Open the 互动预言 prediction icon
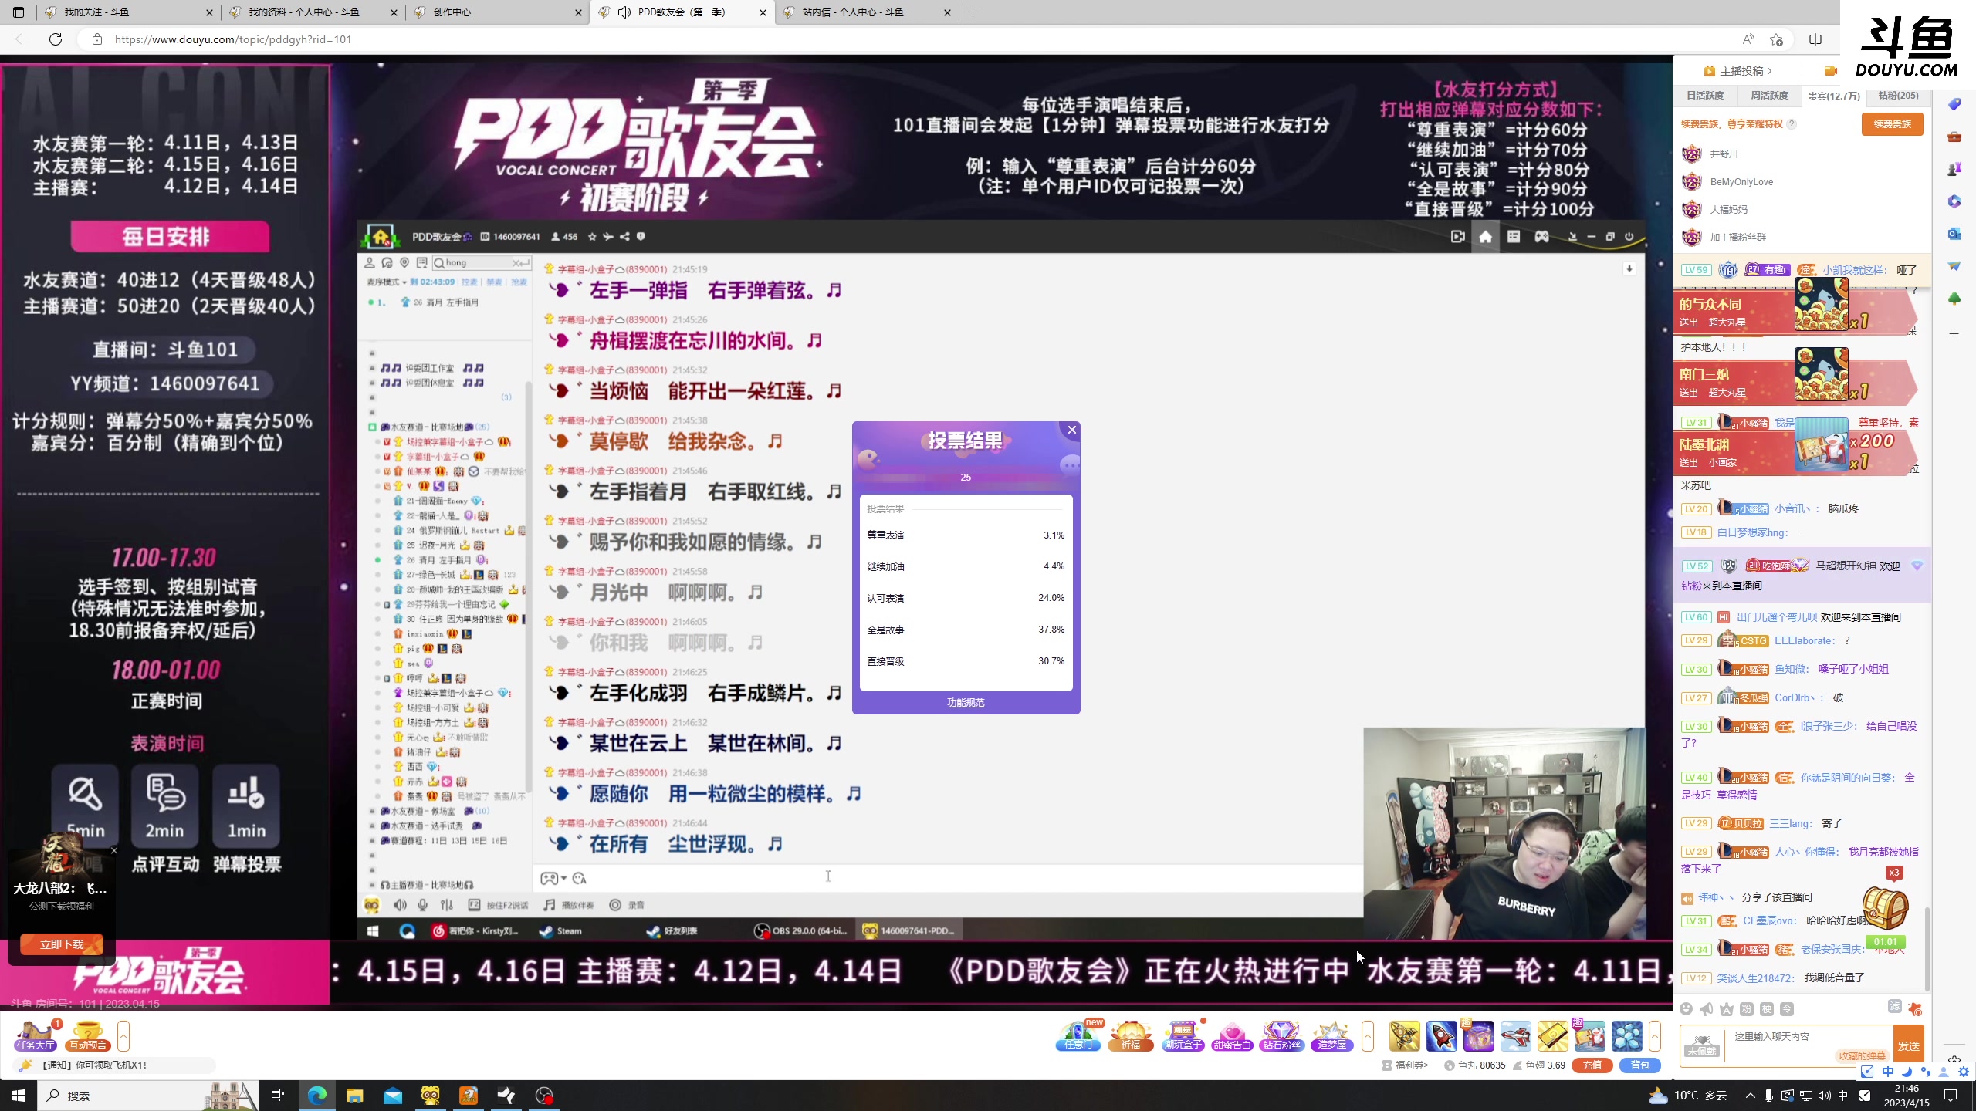Viewport: 1976px width, 1111px height. 87,1035
